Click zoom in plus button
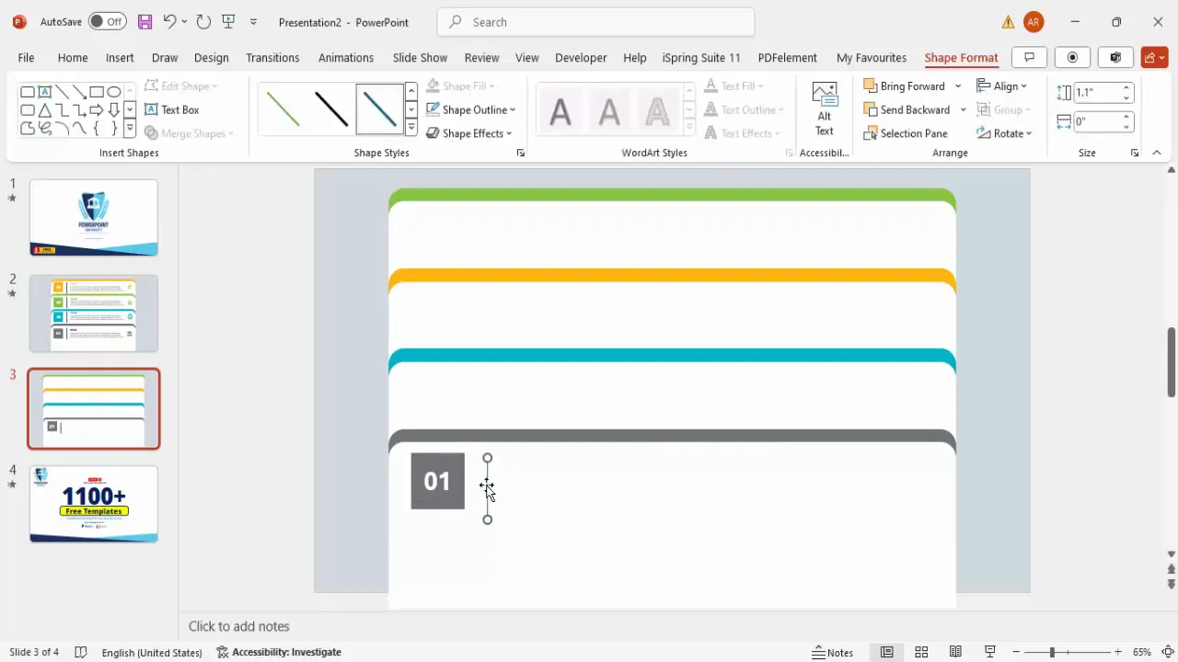Viewport: 1178px width, 662px height. (1118, 652)
